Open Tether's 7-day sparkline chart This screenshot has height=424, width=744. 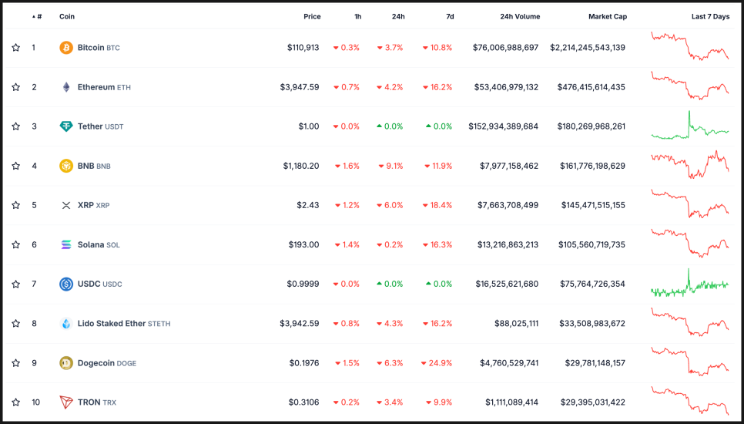(689, 126)
